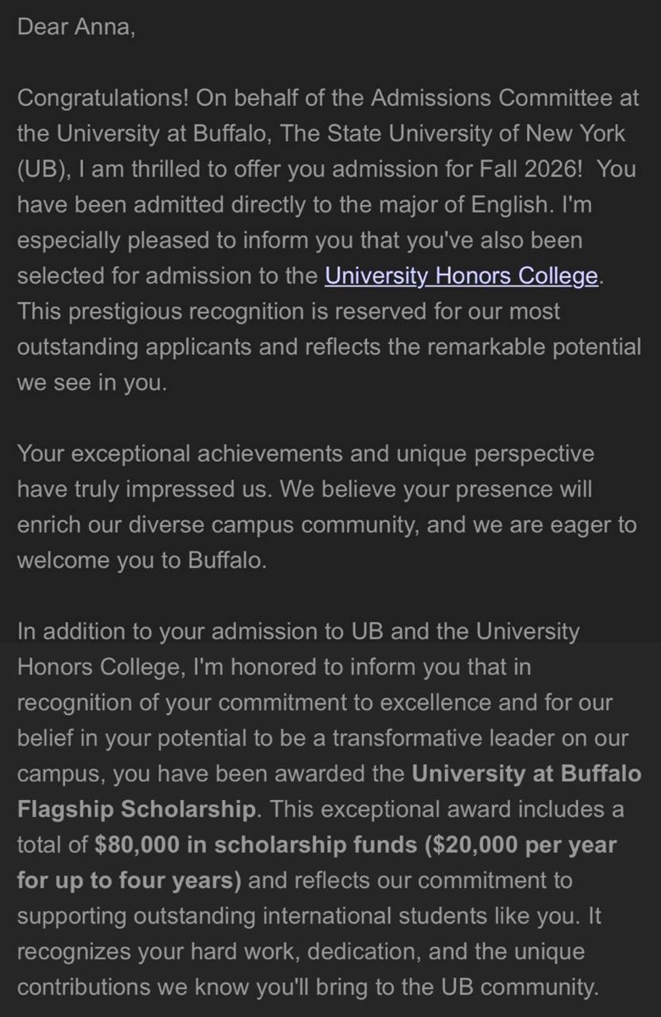Click the line "we see in you."
Viewport: 661px width, 1017px height.
[x=92, y=382]
